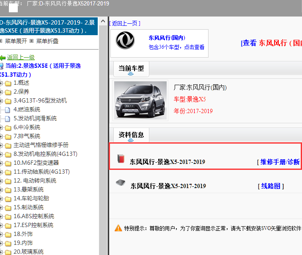
Task: Click the folder icon for 3.4G13T-96型发动机
Action: (x=8, y=101)
